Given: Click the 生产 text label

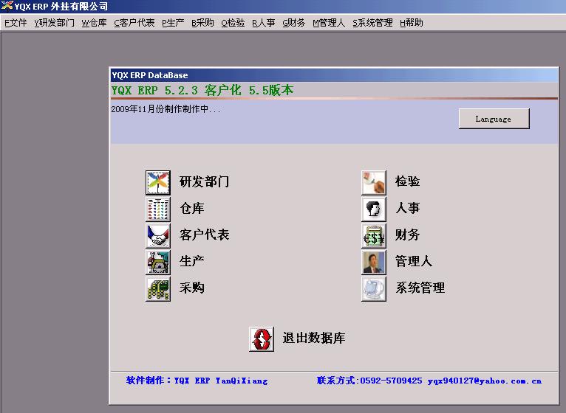Looking at the screenshot, I should (192, 261).
